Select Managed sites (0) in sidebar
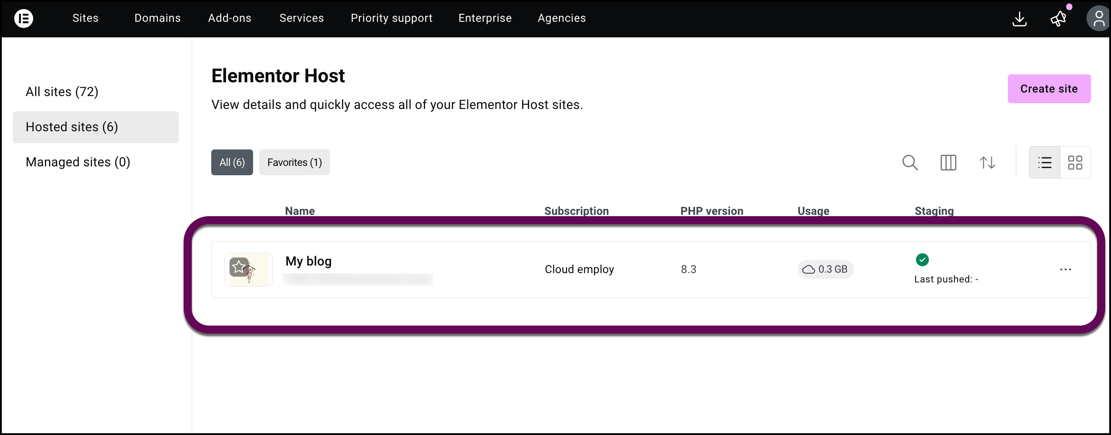 click(78, 162)
